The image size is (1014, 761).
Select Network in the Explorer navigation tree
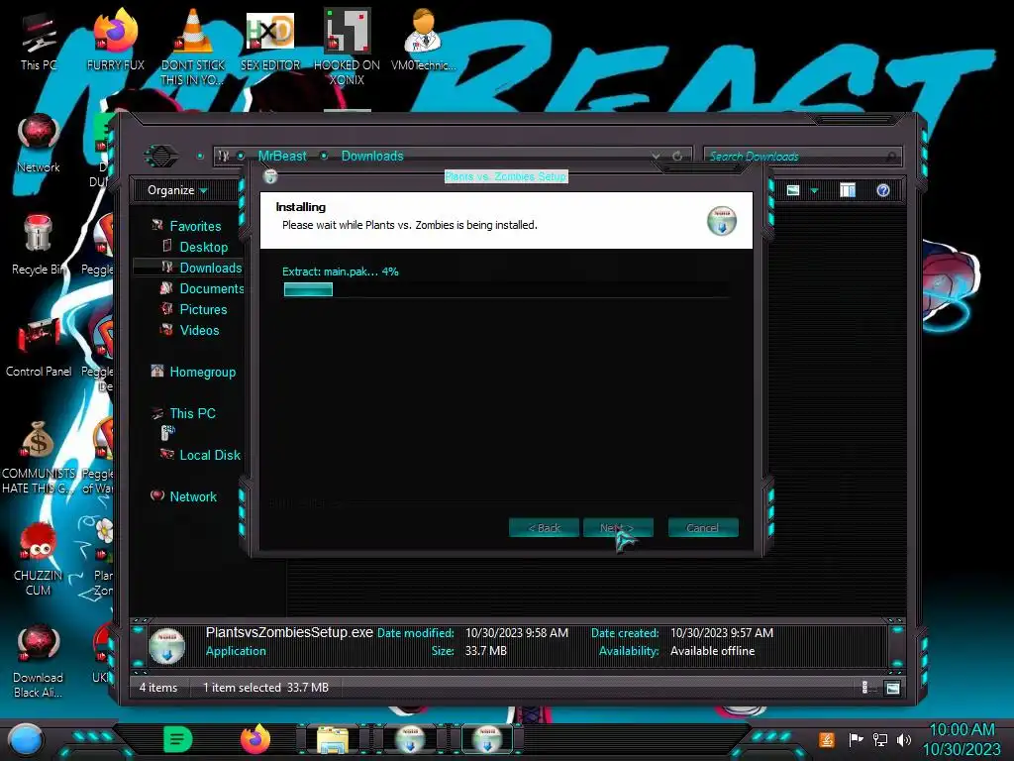[193, 496]
